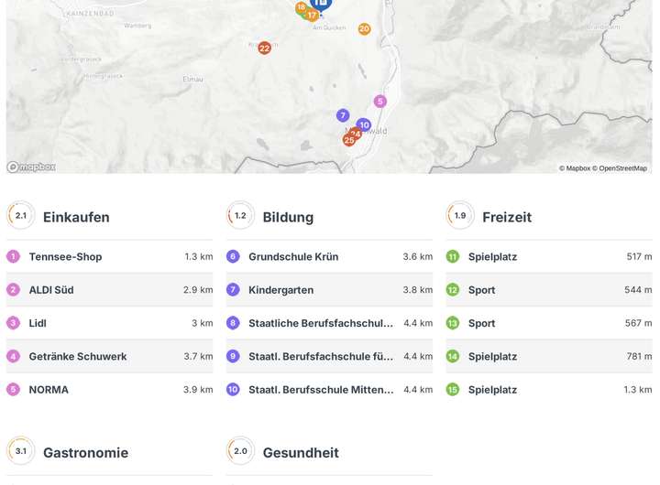Select the purple map marker 10
This screenshot has height=485, width=660.
[x=364, y=124]
